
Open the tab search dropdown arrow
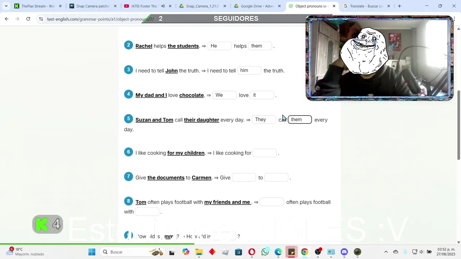[6, 6]
